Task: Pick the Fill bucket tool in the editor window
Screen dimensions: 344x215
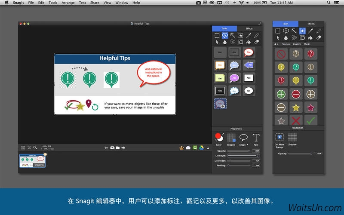Action: 249,42
